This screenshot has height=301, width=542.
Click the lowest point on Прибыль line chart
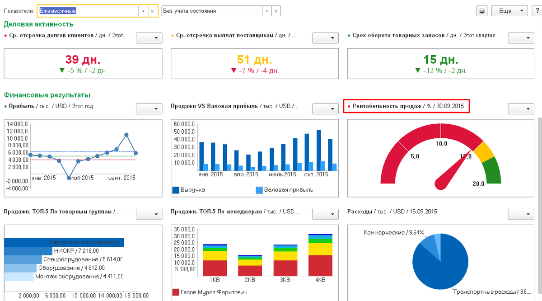pyautogui.click(x=69, y=178)
